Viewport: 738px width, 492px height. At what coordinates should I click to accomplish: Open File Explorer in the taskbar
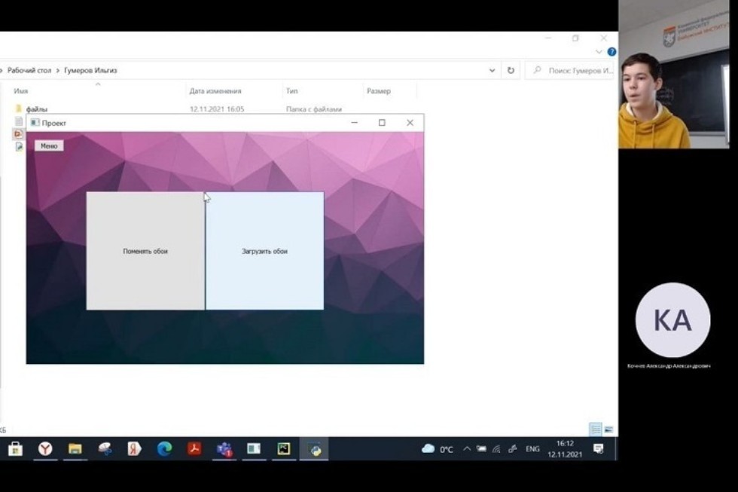pos(75,449)
